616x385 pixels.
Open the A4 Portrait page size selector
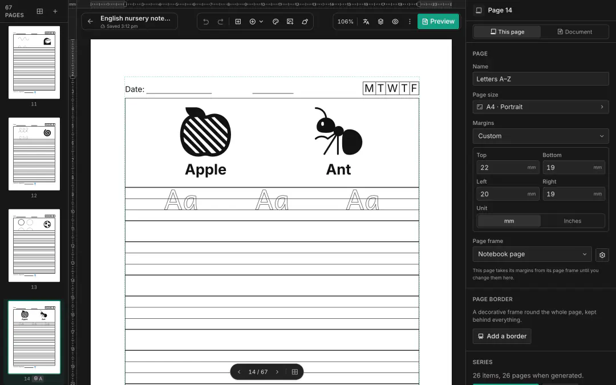tap(541, 107)
